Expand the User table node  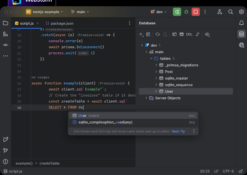pos(156,91)
